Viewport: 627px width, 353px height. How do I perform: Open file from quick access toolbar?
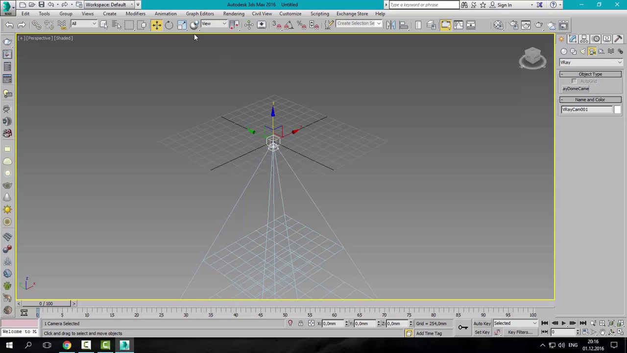32,4
